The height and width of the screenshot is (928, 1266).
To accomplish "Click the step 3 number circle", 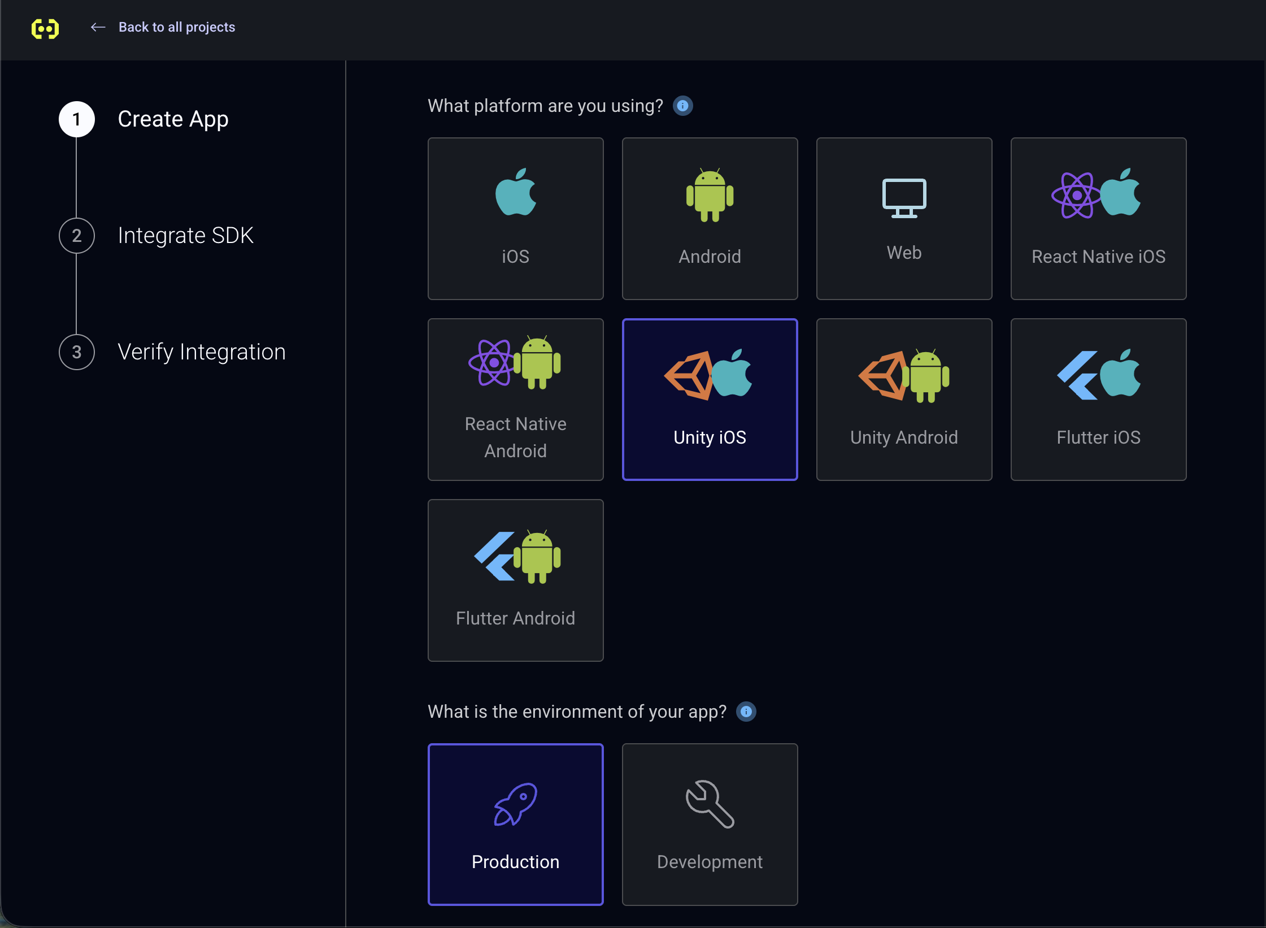I will (77, 352).
